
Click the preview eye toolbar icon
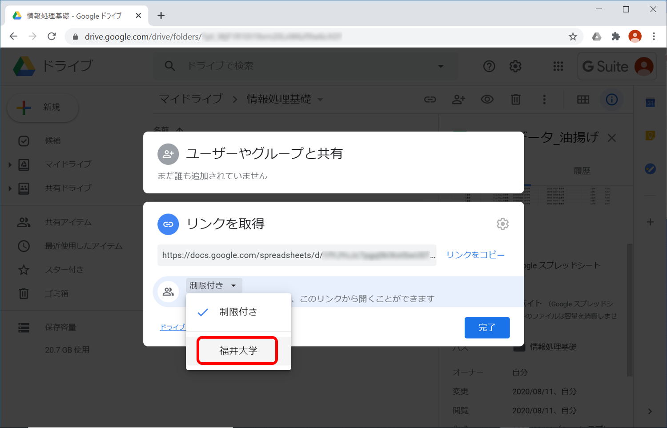pyautogui.click(x=487, y=100)
